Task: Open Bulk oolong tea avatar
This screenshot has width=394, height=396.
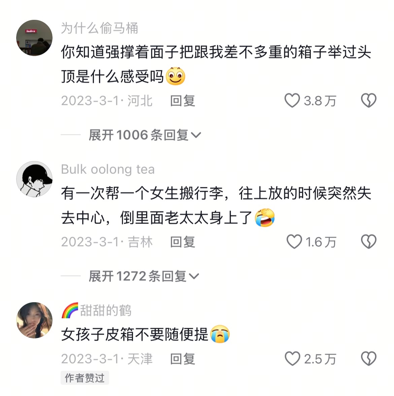Action: click(x=34, y=179)
